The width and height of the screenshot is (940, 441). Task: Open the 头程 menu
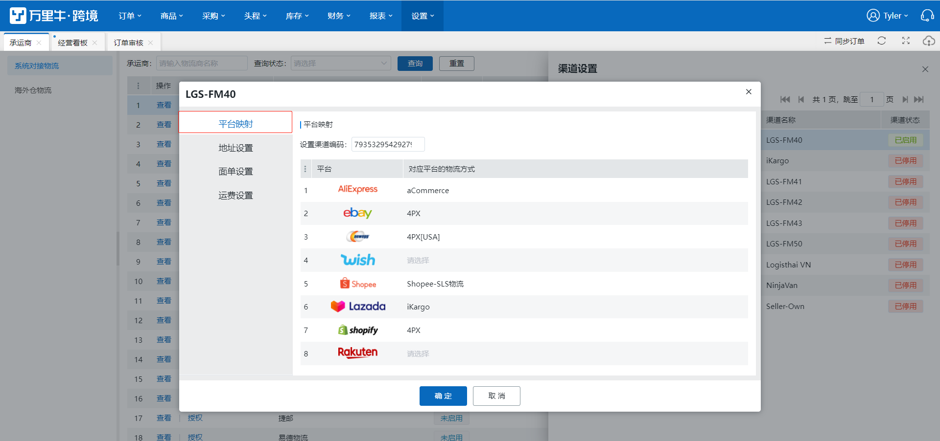point(256,16)
